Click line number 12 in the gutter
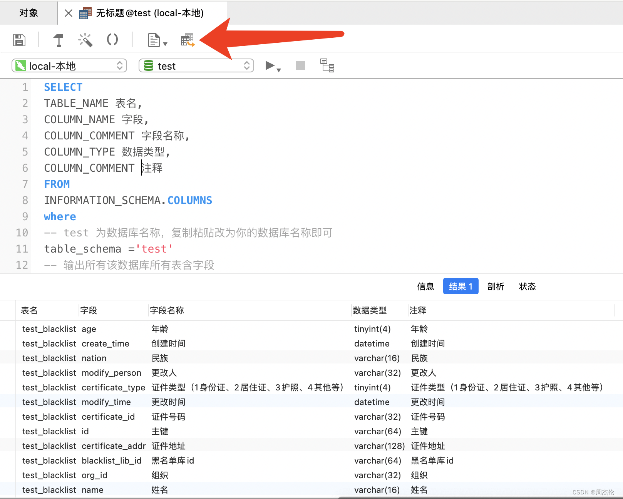 click(x=22, y=265)
